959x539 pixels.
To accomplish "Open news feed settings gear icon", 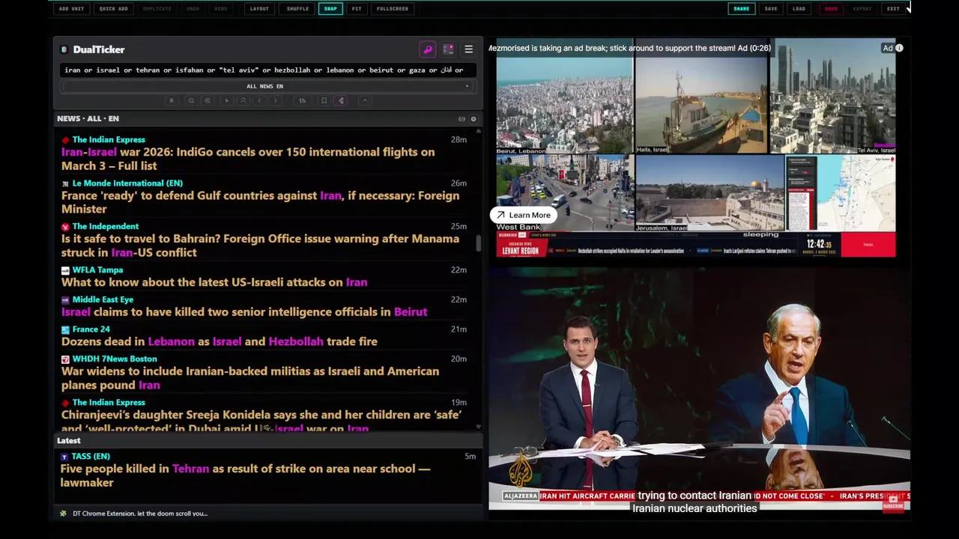I will [473, 119].
